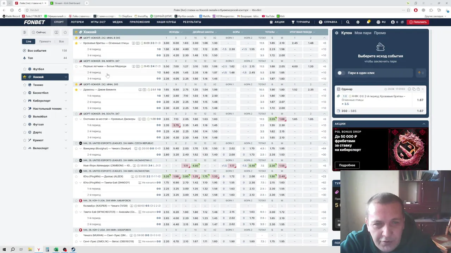This screenshot has height=253, width=451.
Task: Open site settings gear in header
Action: [x=358, y=22]
